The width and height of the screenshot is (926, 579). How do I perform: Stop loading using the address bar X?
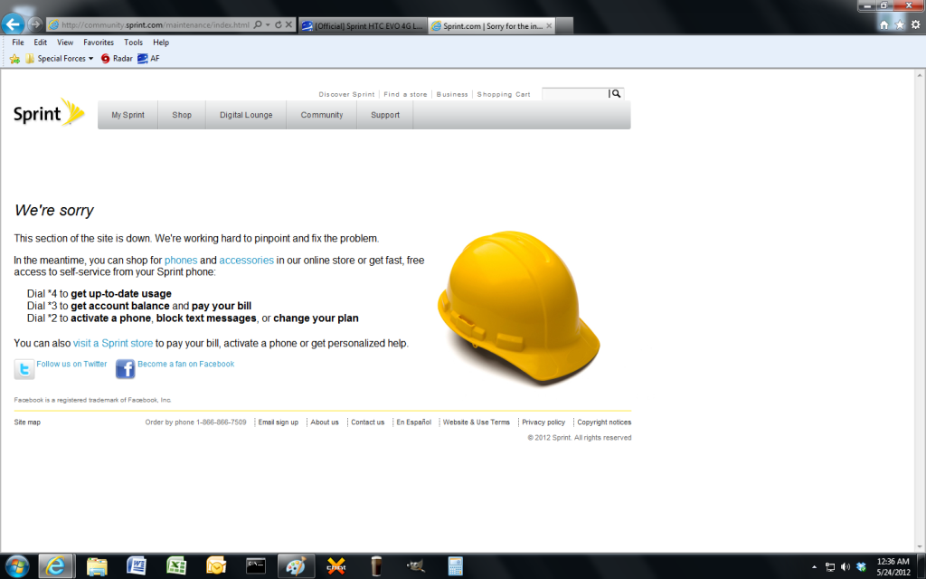point(288,24)
